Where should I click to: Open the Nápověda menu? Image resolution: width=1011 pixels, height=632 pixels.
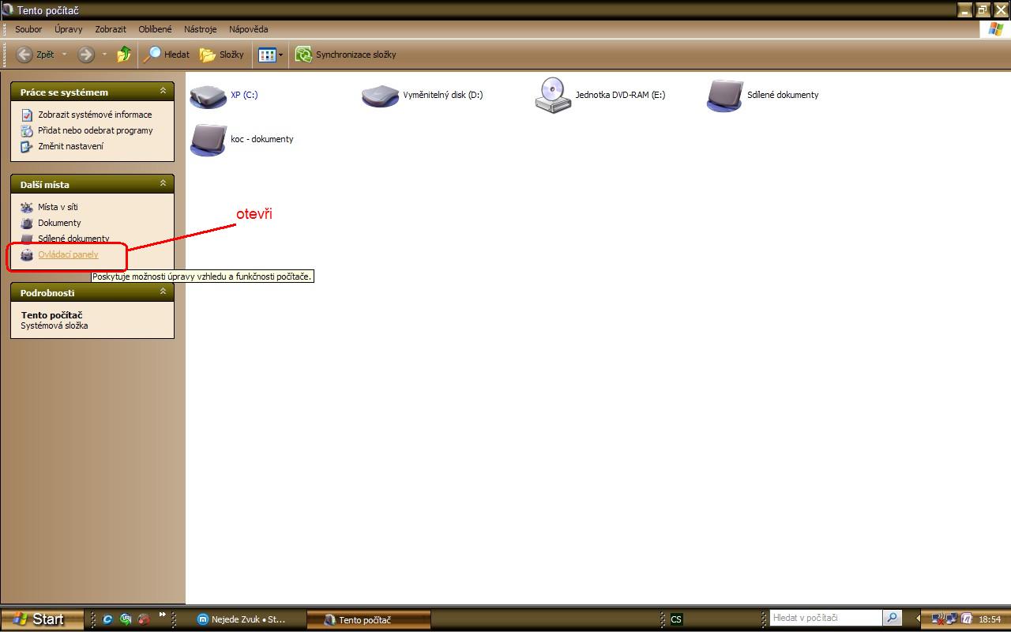point(249,29)
